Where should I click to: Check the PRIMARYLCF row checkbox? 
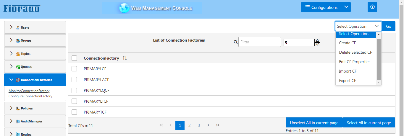click(74, 69)
